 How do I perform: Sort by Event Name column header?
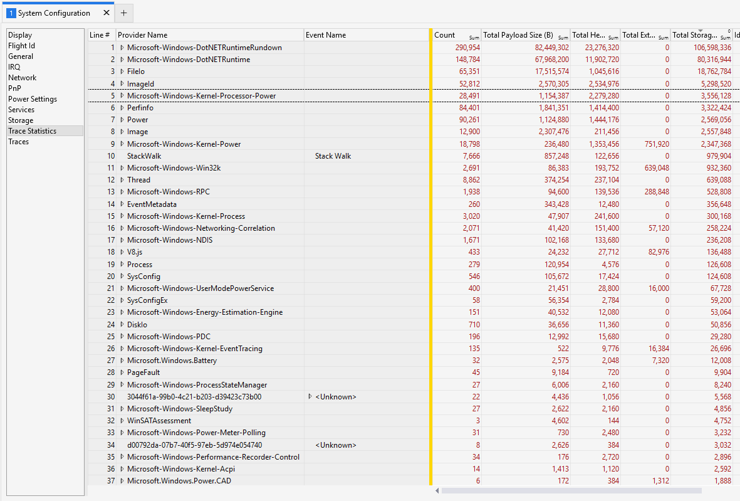coord(366,35)
